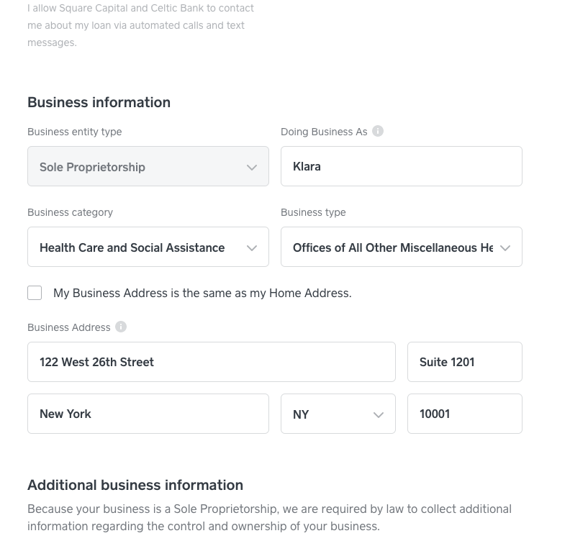The image size is (588, 541).
Task: Click info icon next to Business Address
Action: click(x=121, y=327)
